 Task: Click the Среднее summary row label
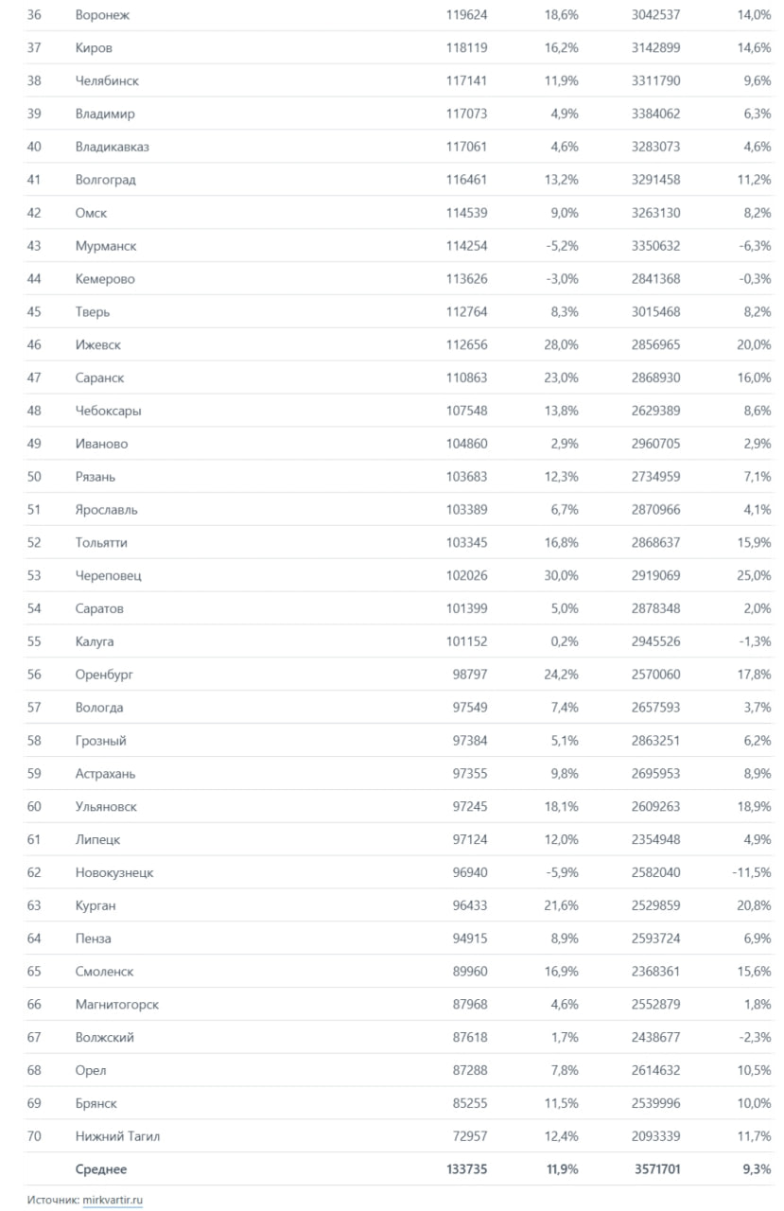[100, 1169]
